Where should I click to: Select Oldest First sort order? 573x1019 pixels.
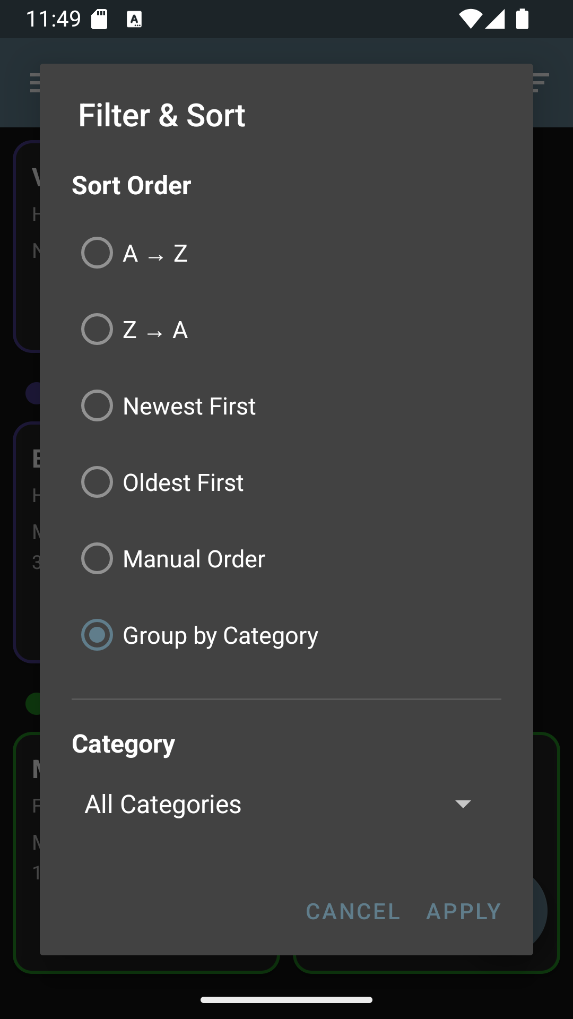coord(97,481)
